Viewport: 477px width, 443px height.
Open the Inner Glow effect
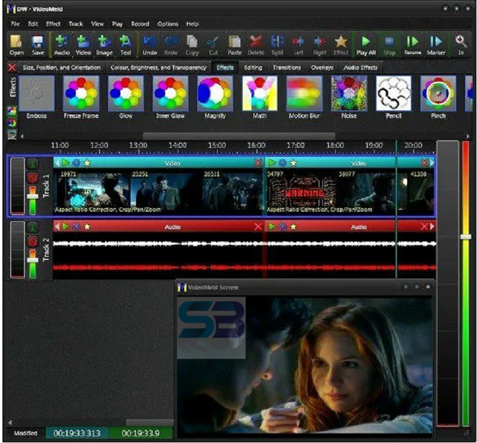coord(169,94)
